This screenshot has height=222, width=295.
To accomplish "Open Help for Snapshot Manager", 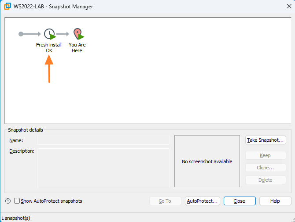I will (275, 201).
